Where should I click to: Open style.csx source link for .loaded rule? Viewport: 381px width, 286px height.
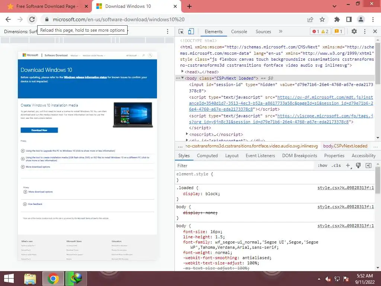coord(346,188)
